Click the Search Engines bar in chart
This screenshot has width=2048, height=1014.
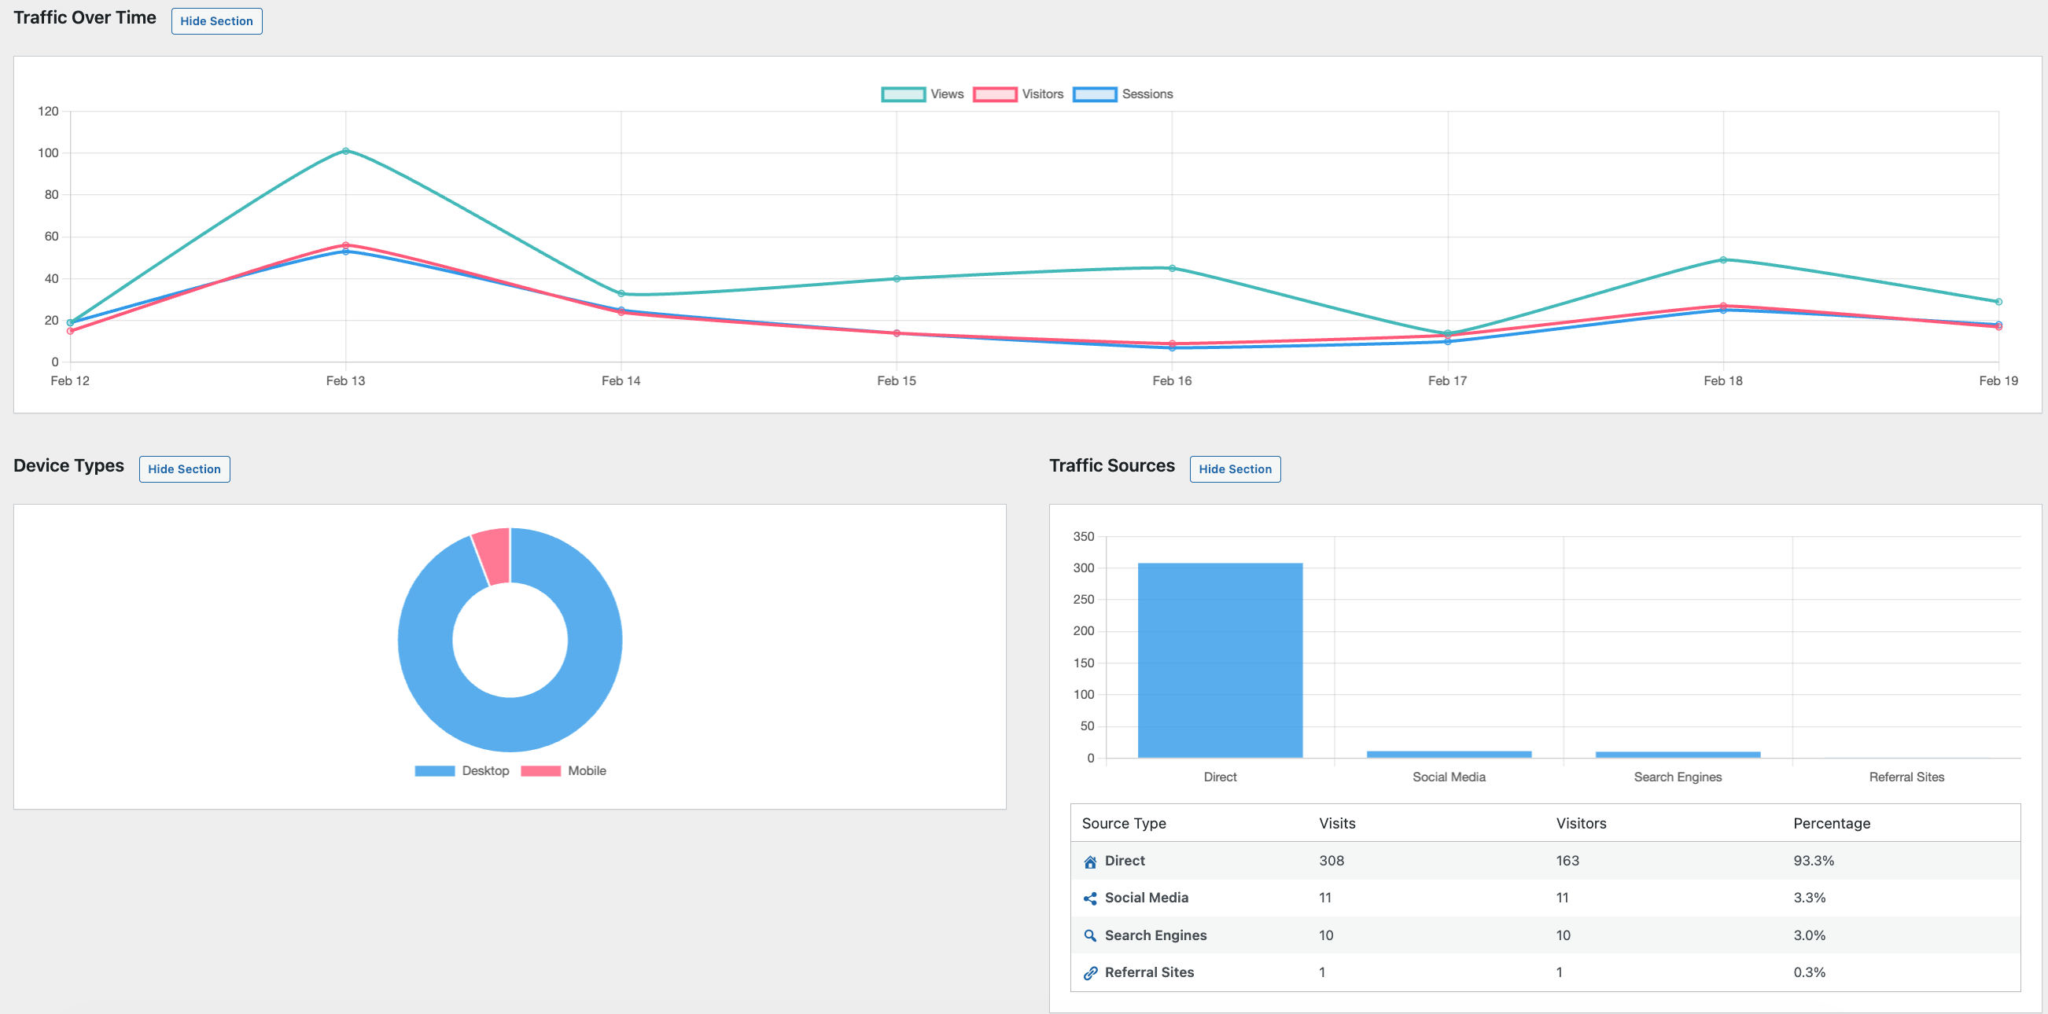(1678, 754)
